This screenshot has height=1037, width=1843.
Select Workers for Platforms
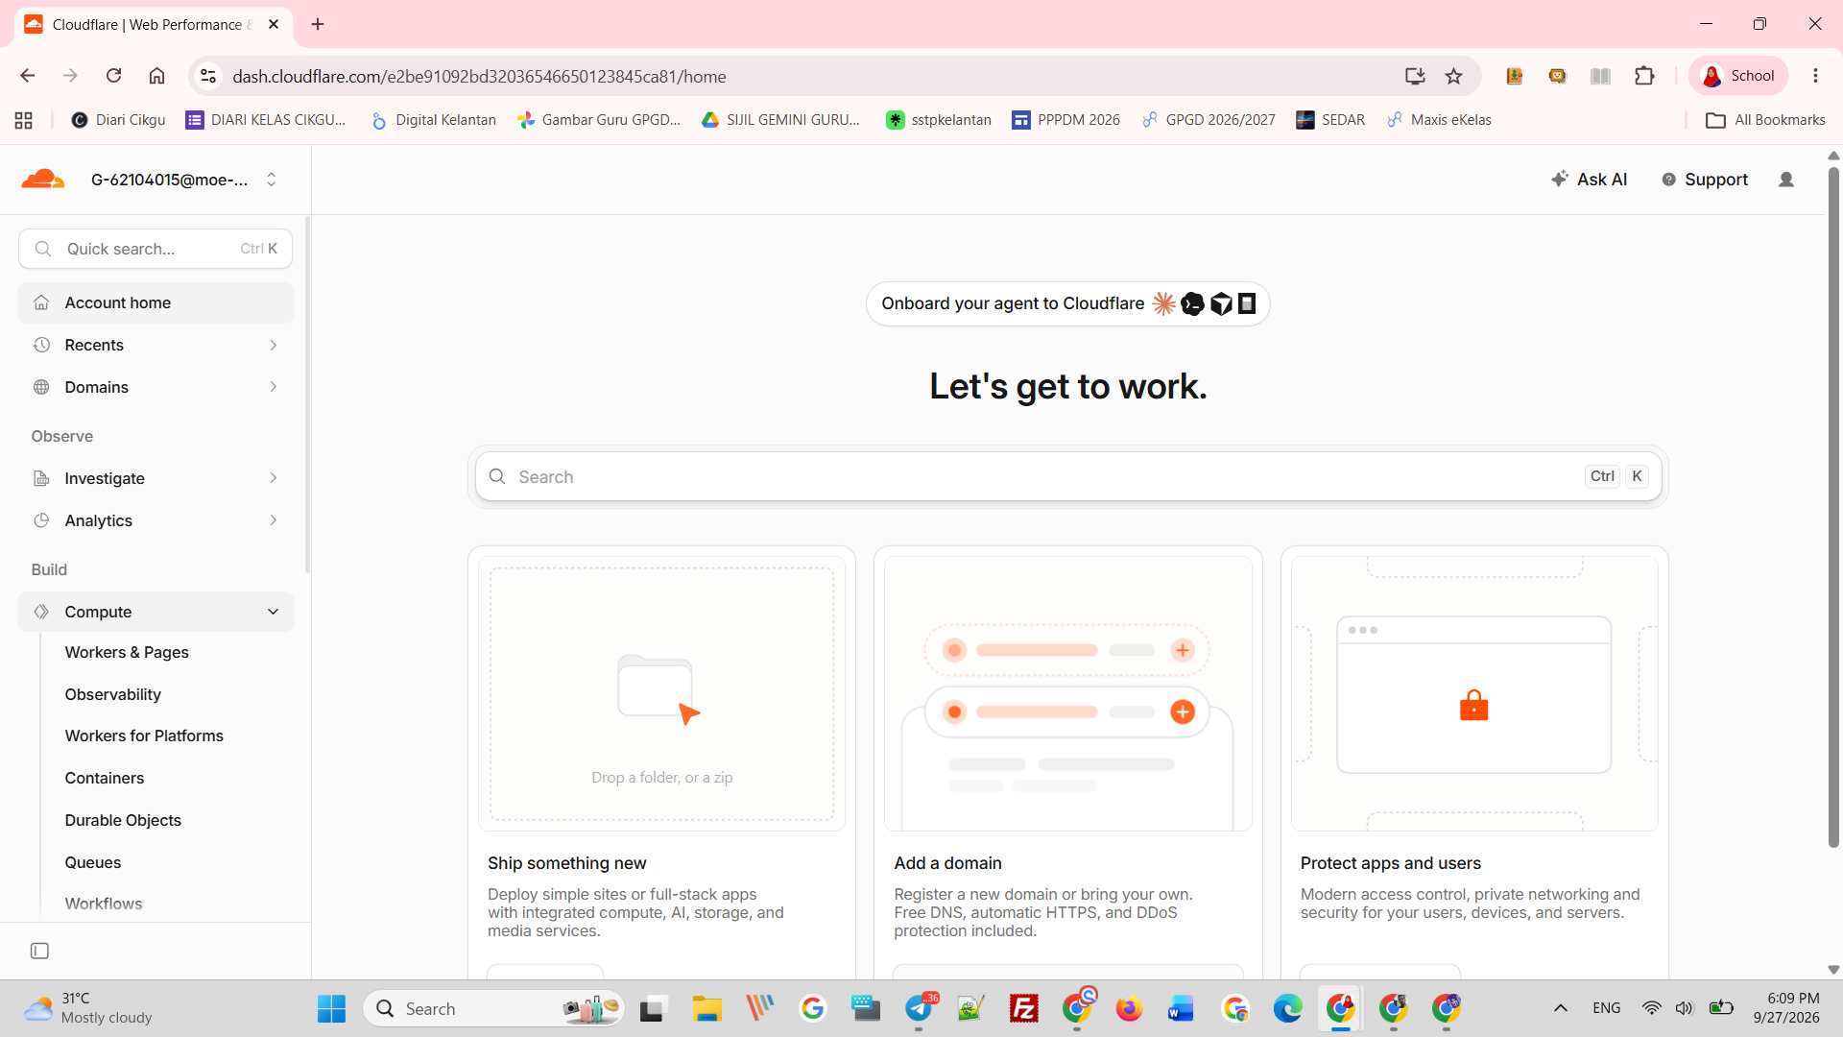click(x=144, y=736)
